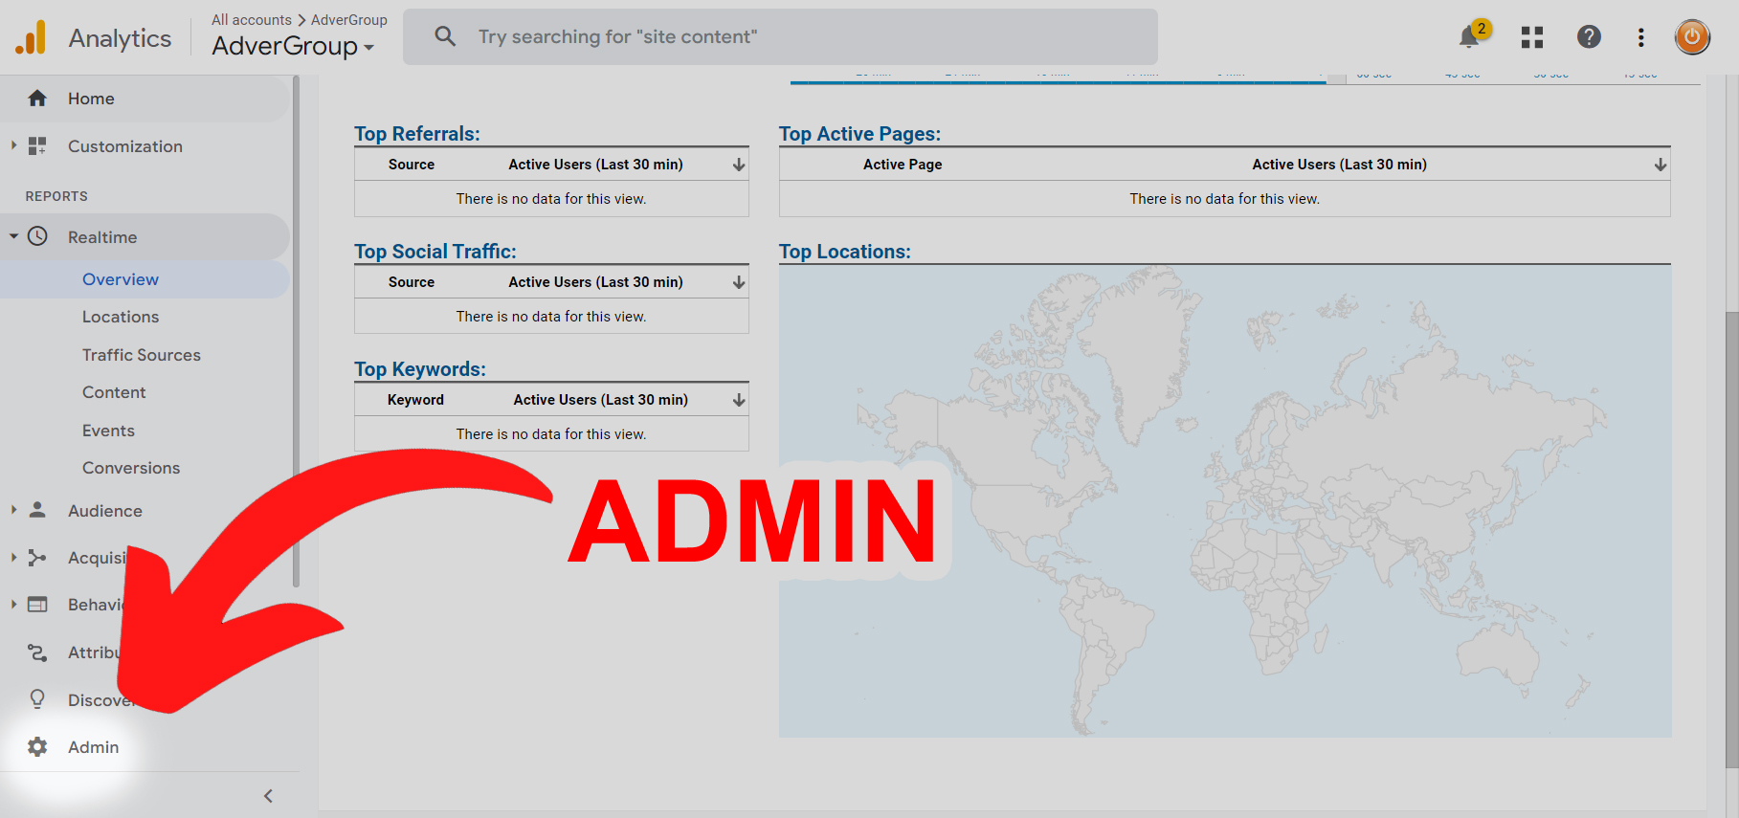Click the Keyword column header
Screen dimensions: 1739x818
click(415, 400)
